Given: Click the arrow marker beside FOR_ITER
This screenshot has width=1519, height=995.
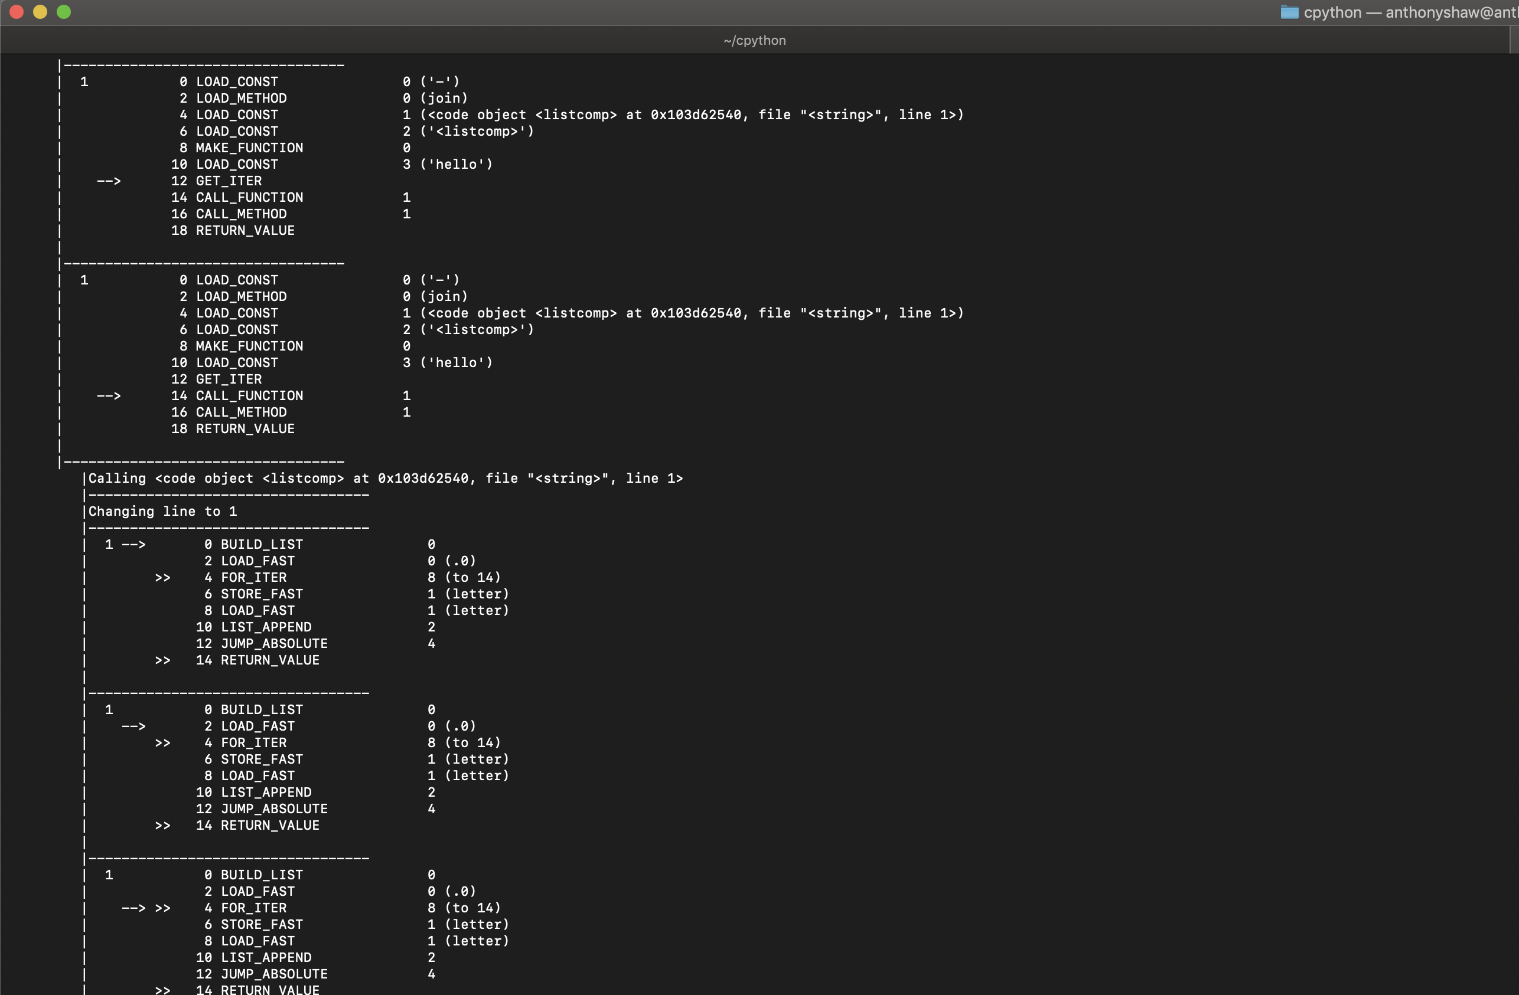Looking at the screenshot, I should pyautogui.click(x=133, y=908).
